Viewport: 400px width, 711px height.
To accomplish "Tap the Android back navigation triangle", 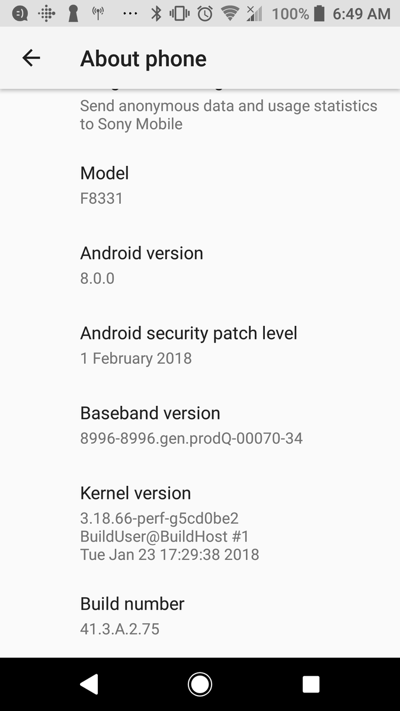I will click(89, 684).
